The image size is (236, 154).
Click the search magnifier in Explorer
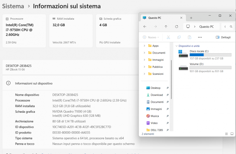pos(231,26)
